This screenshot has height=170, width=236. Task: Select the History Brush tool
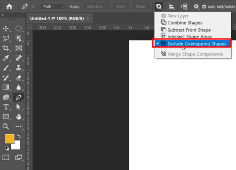tap(6, 78)
